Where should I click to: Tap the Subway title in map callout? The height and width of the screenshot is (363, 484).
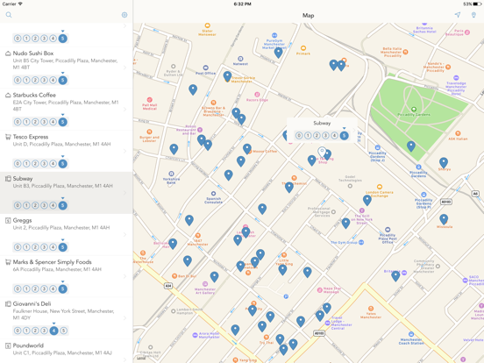coord(322,123)
